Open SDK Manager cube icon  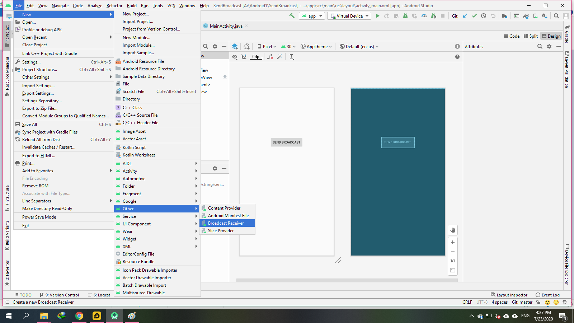point(545,16)
